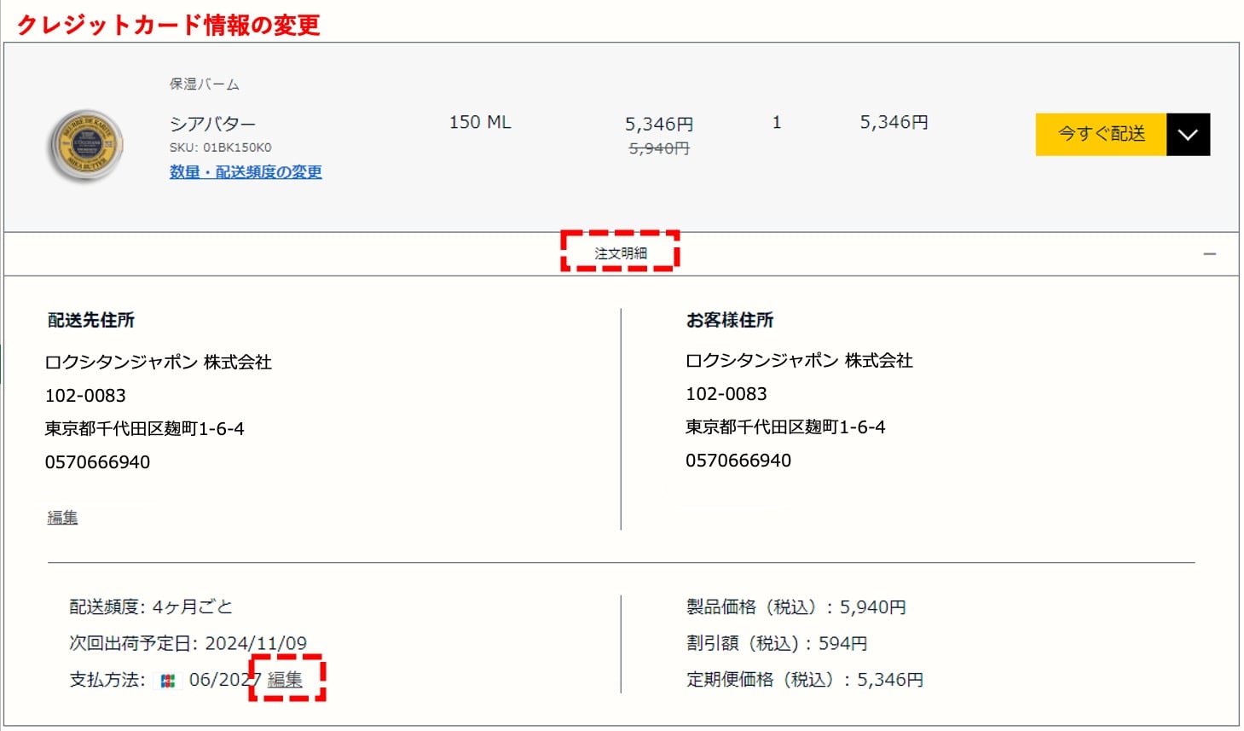Click the お客様住所 heading
The image size is (1244, 731).
[730, 320]
